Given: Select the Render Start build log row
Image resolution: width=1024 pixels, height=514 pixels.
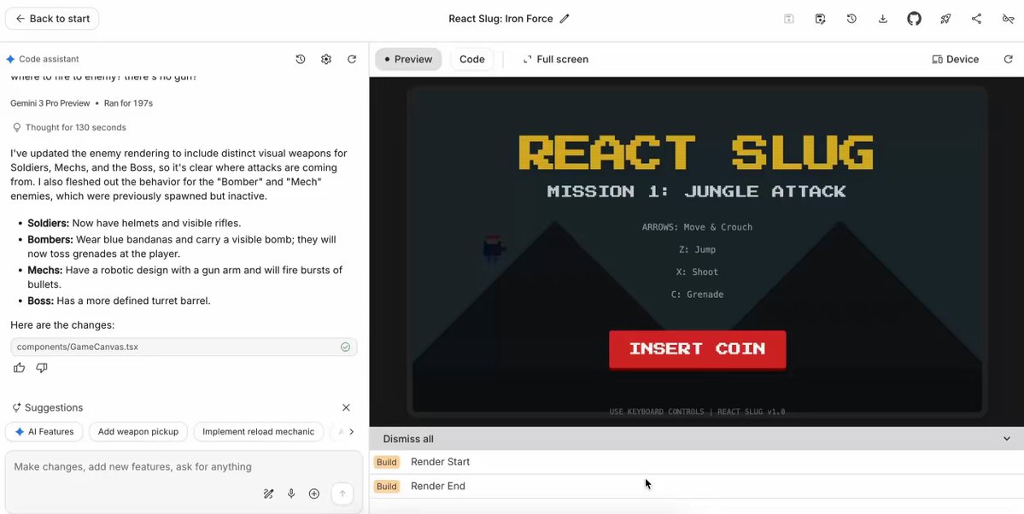Looking at the screenshot, I should [x=697, y=463].
